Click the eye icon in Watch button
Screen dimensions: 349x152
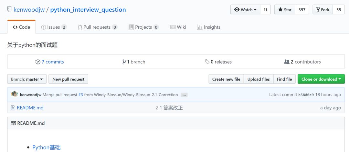[237, 10]
